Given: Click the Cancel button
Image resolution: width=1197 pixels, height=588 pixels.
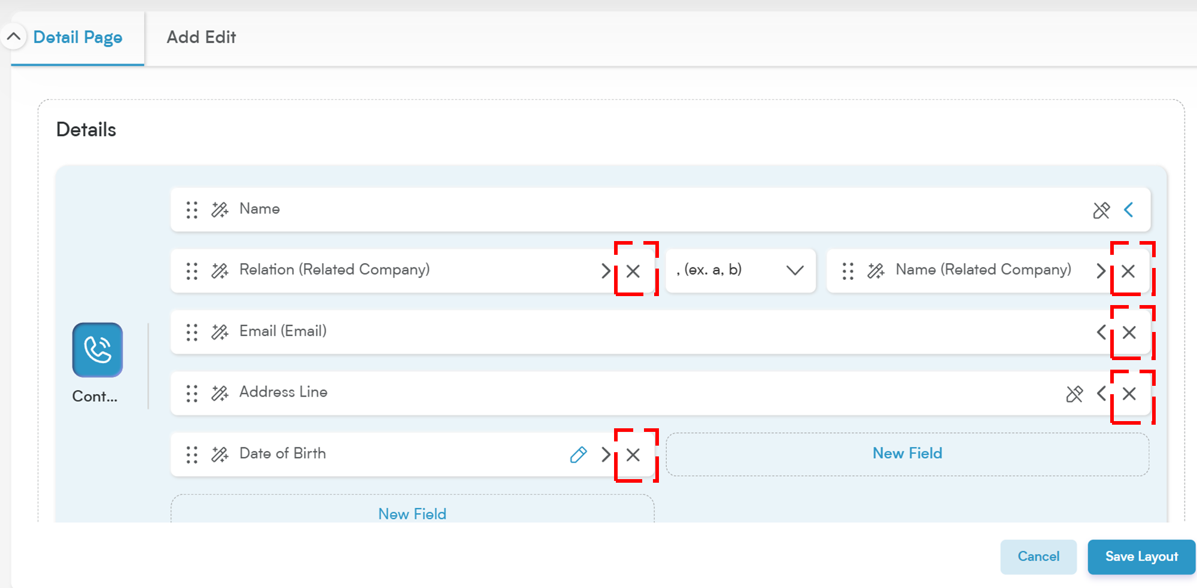Looking at the screenshot, I should click(x=1038, y=557).
